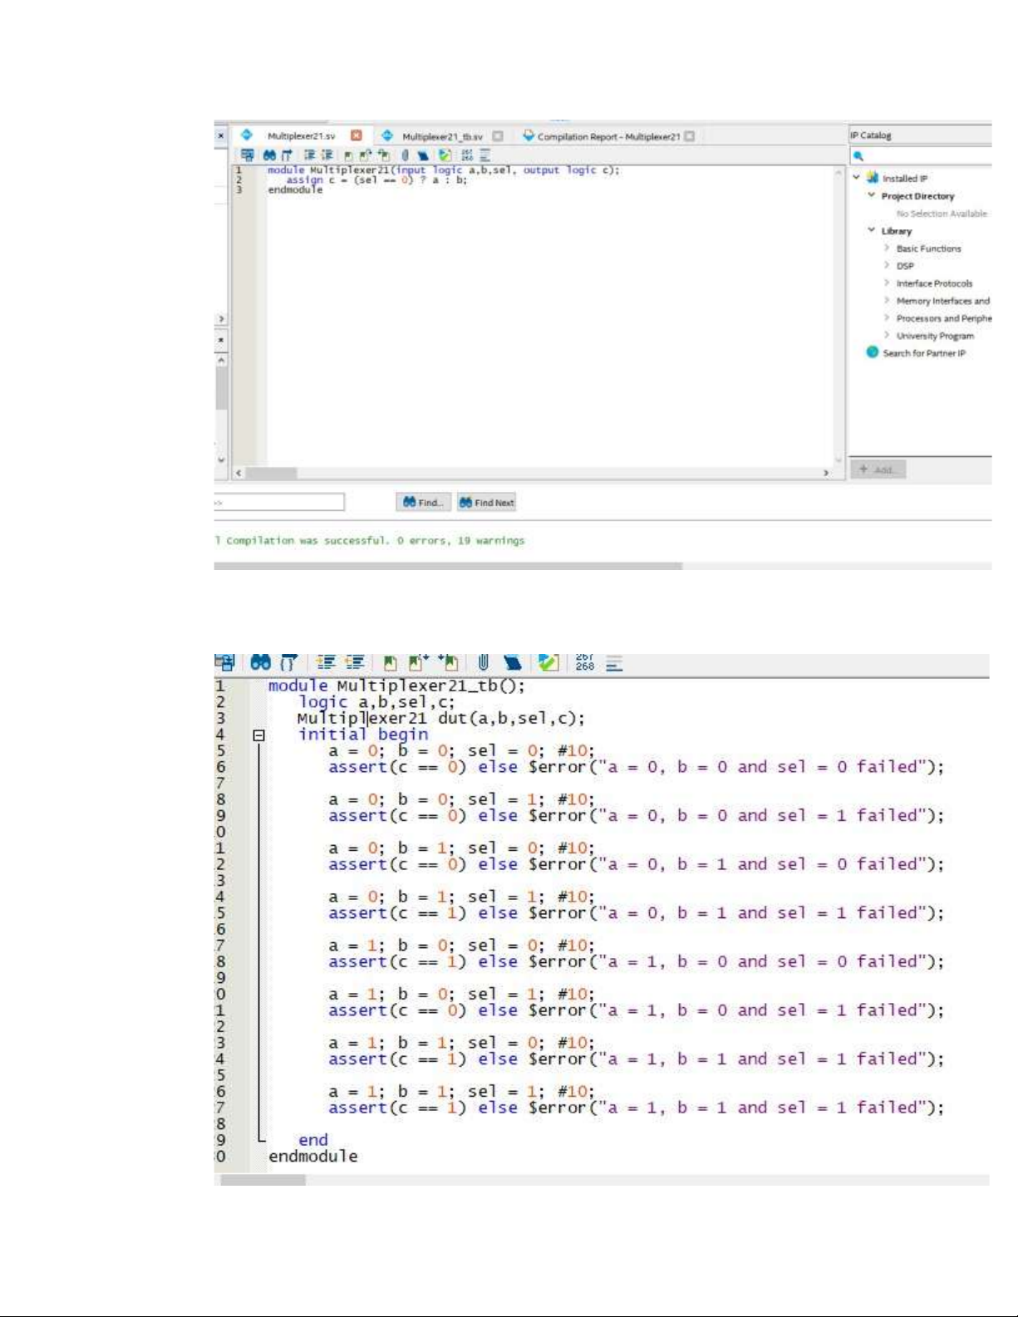Expand the Basic Functions library node
This screenshot has width=1018, height=1317.
pos(887,248)
